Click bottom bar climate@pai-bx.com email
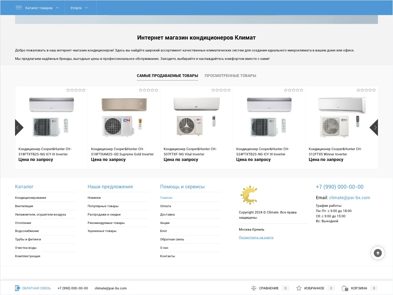The height and width of the screenshot is (295, 393). (111, 288)
